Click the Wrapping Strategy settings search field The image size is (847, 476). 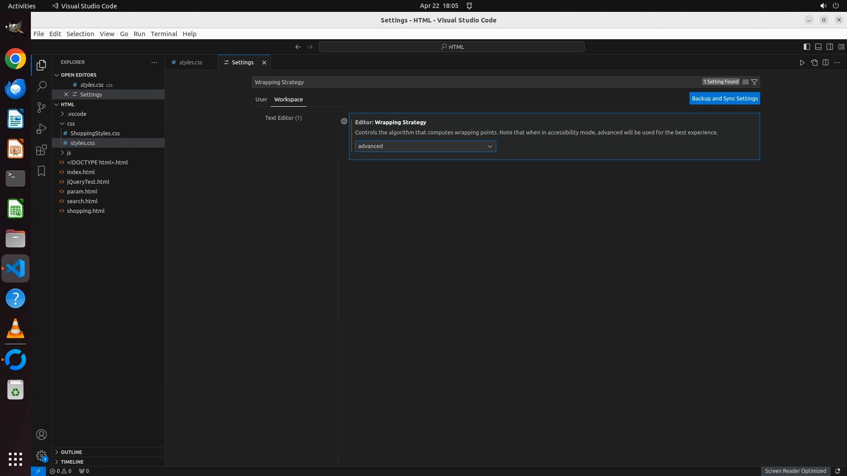[x=476, y=82]
